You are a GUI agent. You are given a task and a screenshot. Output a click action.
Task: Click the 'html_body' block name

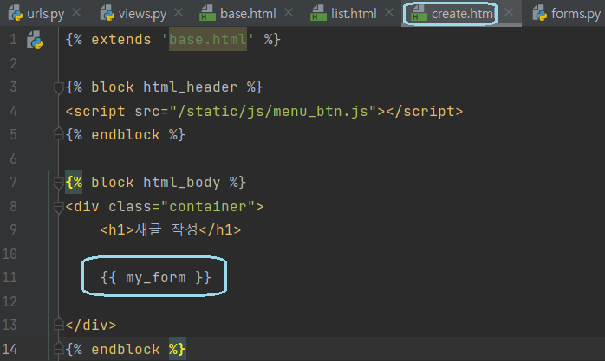pos(182,183)
